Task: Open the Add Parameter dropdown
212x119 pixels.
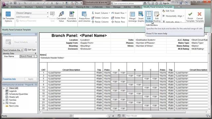Action: coord(47,17)
